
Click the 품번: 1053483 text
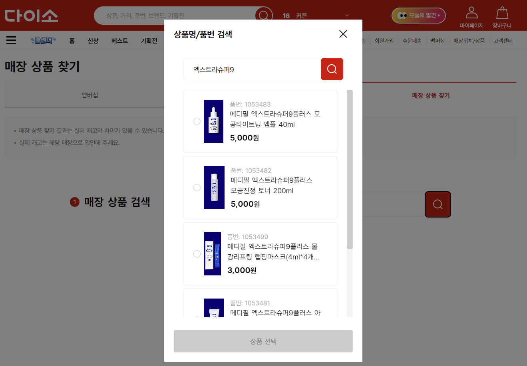click(x=250, y=104)
